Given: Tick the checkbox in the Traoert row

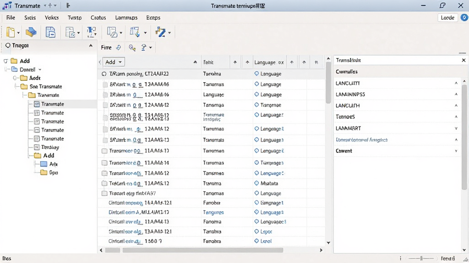Looking at the screenshot, I should click(104, 193).
